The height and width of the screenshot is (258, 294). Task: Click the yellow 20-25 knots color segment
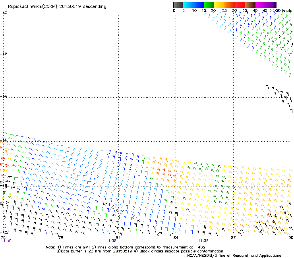[x=219, y=5]
